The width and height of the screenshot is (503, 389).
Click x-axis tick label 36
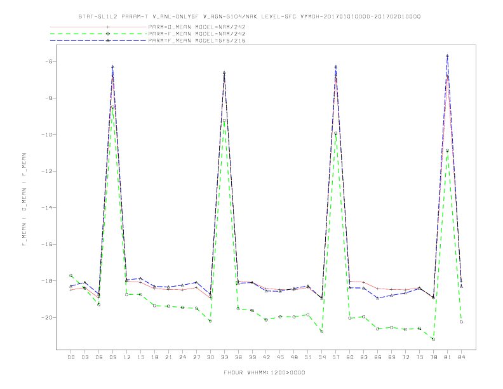(238, 357)
